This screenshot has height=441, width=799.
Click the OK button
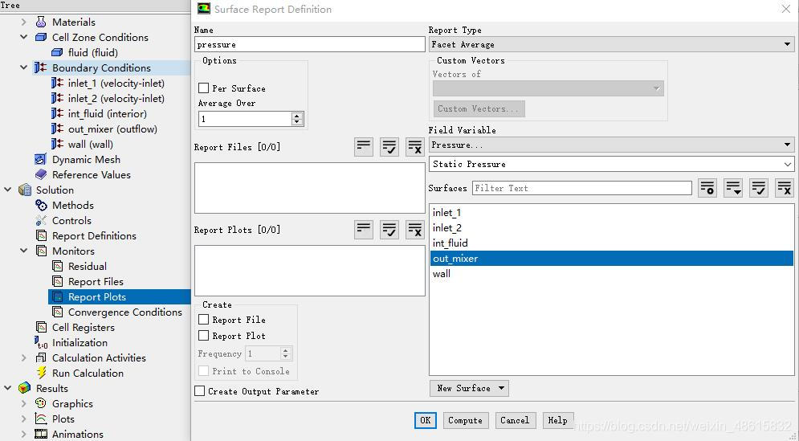point(425,420)
